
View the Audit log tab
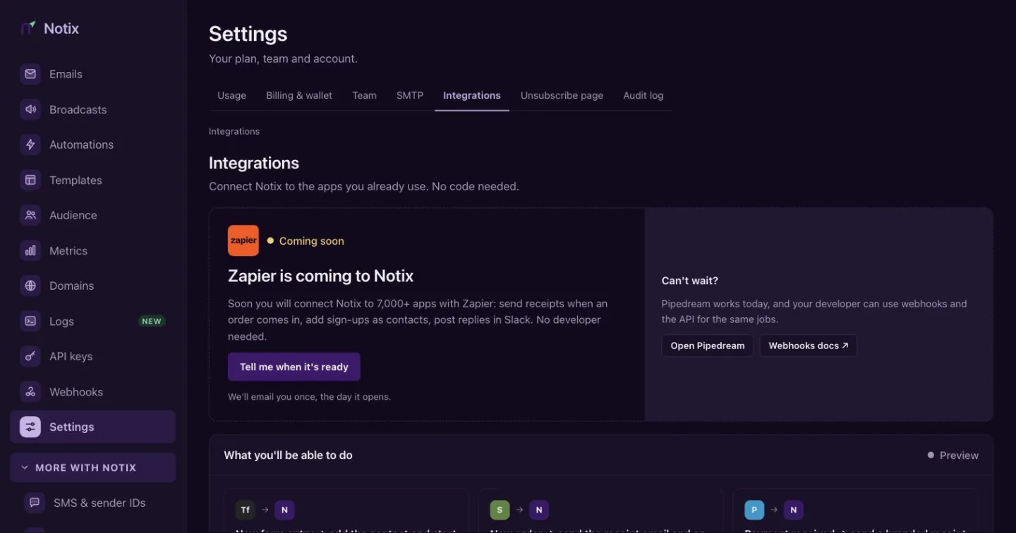643,95
